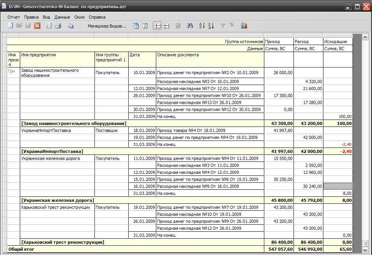Click the new report icon
The height and width of the screenshot is (255, 372).
click(x=10, y=26)
